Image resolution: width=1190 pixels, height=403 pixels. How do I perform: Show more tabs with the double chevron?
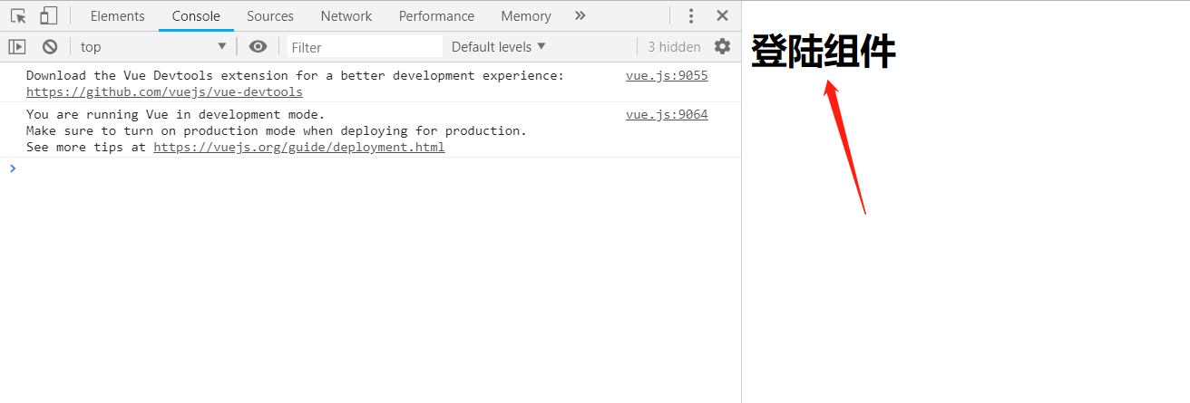pos(580,15)
